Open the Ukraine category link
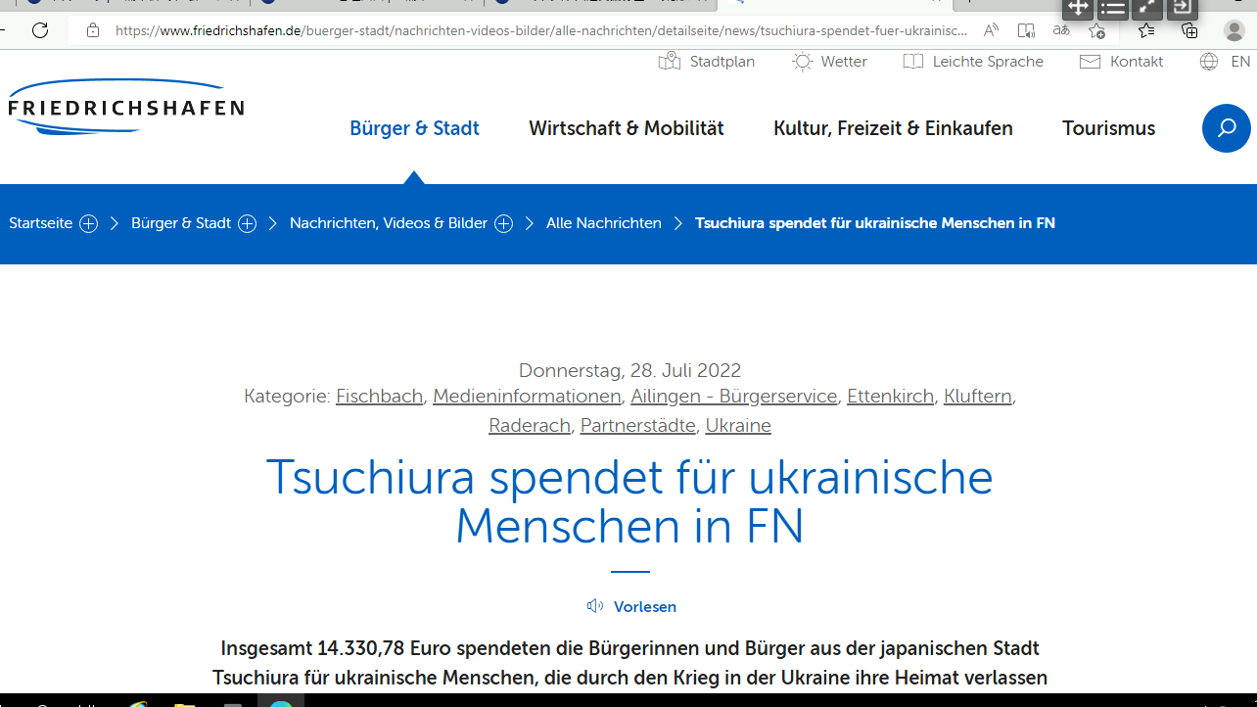The image size is (1257, 707). pyautogui.click(x=738, y=426)
